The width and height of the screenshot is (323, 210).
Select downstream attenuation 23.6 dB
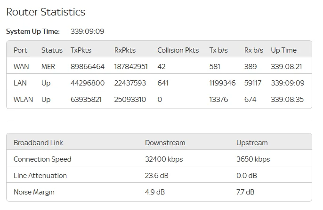point(156,176)
